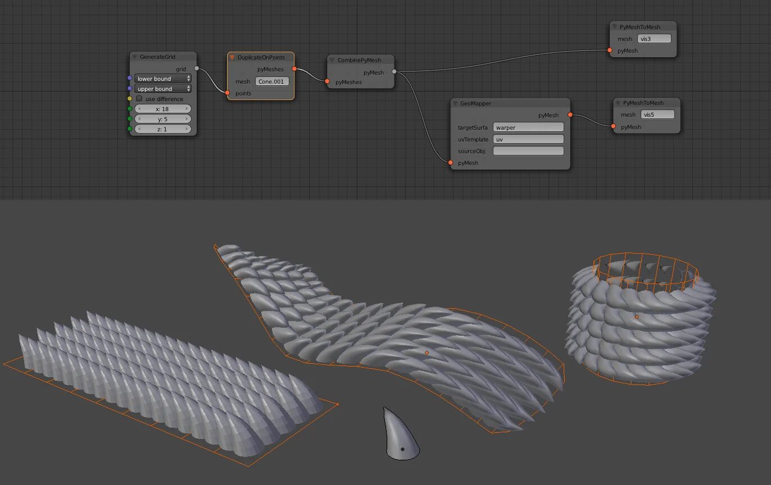
Task: Increase x value with right arrow
Action: [x=187, y=109]
